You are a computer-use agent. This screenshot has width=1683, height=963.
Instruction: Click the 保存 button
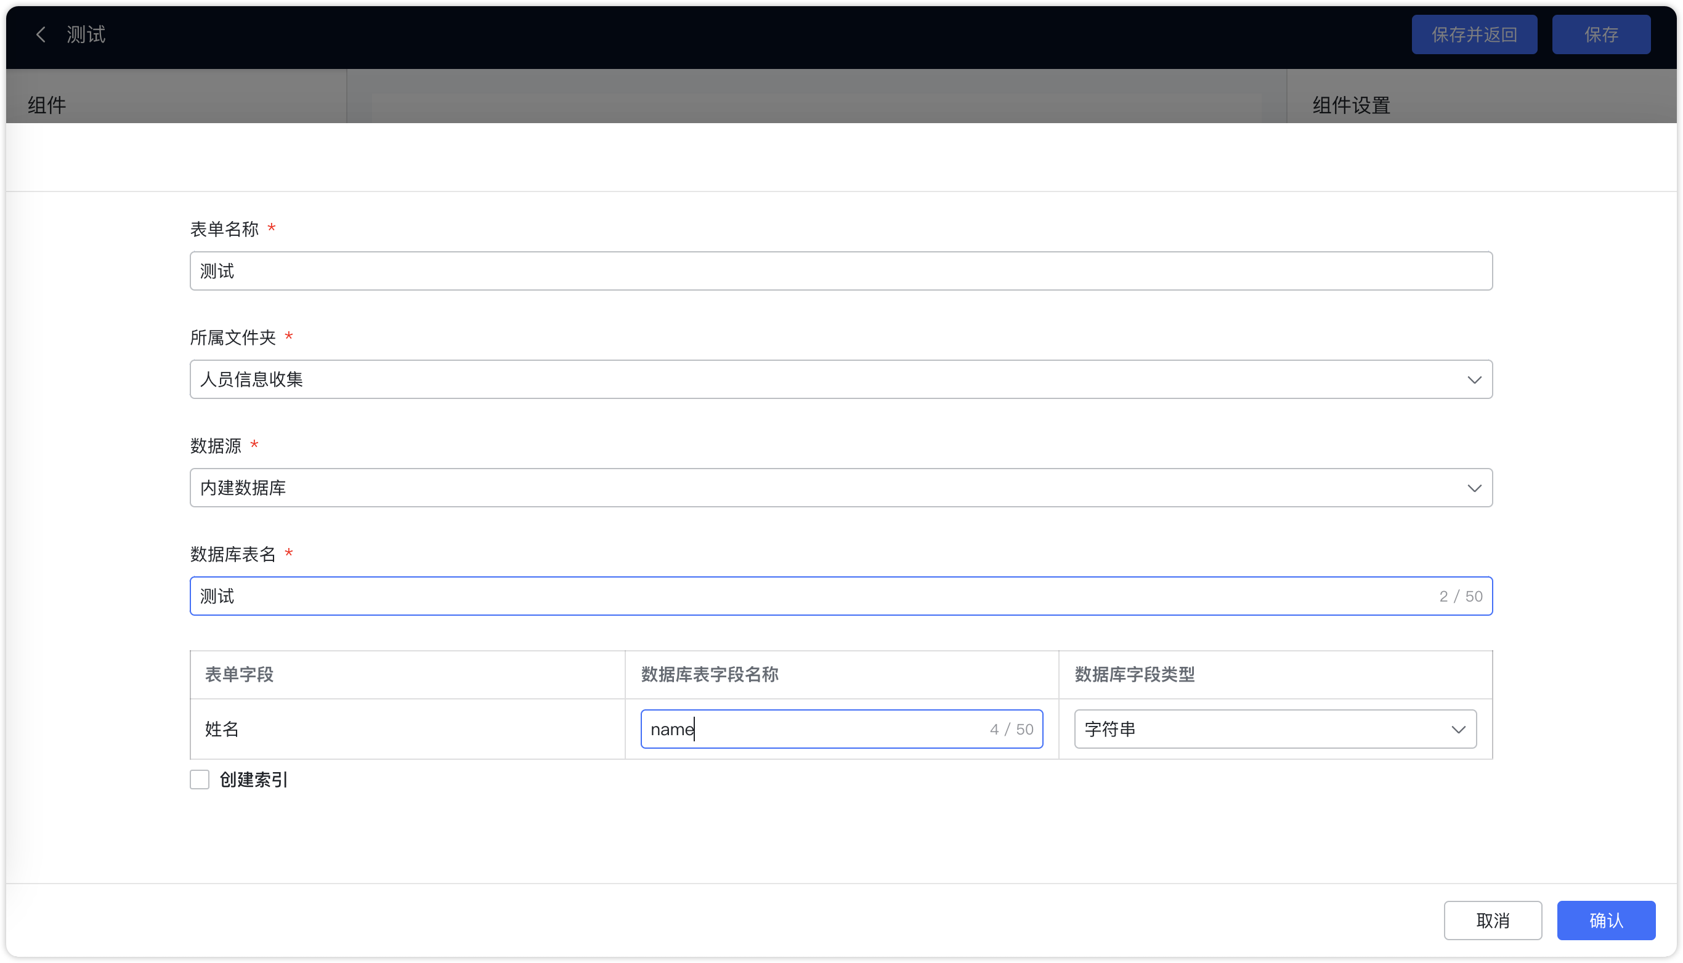pyautogui.click(x=1601, y=34)
